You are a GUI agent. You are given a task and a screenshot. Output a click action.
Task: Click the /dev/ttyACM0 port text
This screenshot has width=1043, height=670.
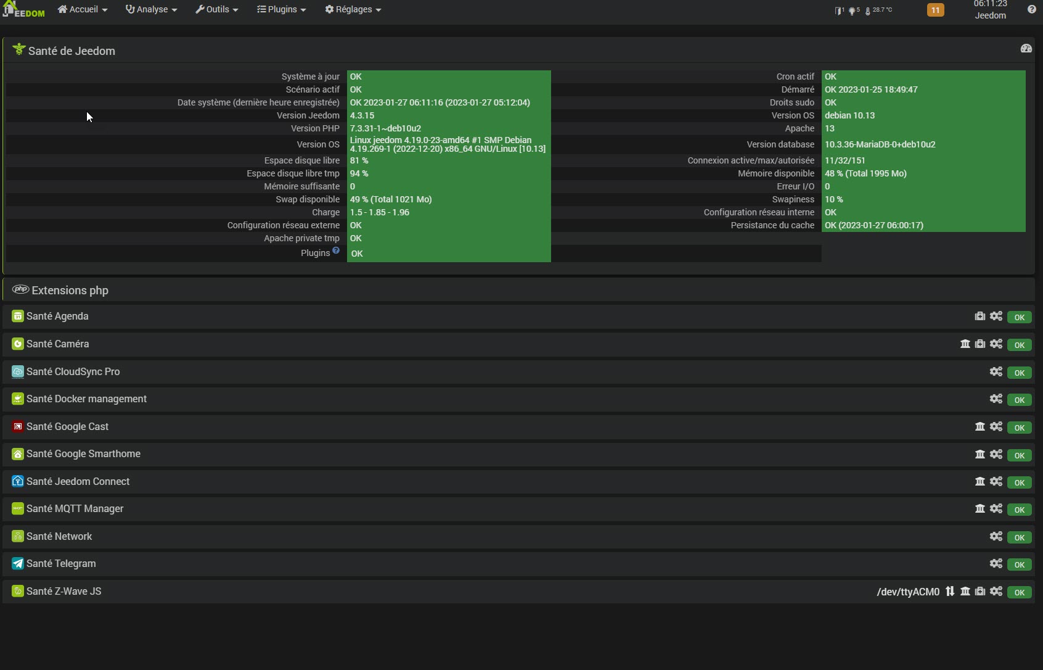908,592
